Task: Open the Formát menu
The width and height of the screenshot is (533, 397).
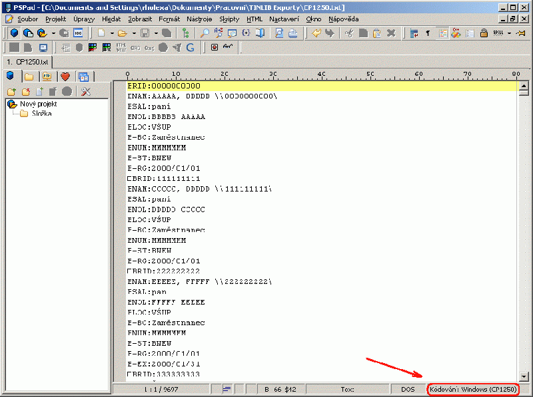Action: (169, 19)
